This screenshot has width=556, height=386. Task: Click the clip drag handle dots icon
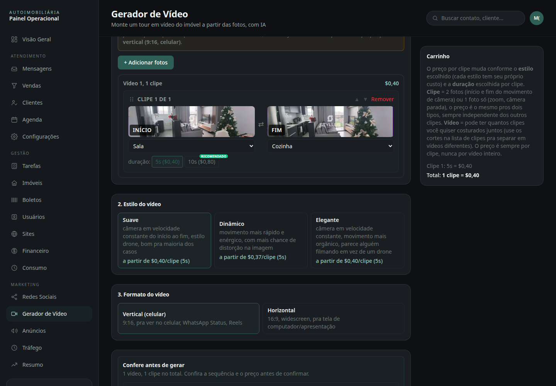[x=132, y=99]
